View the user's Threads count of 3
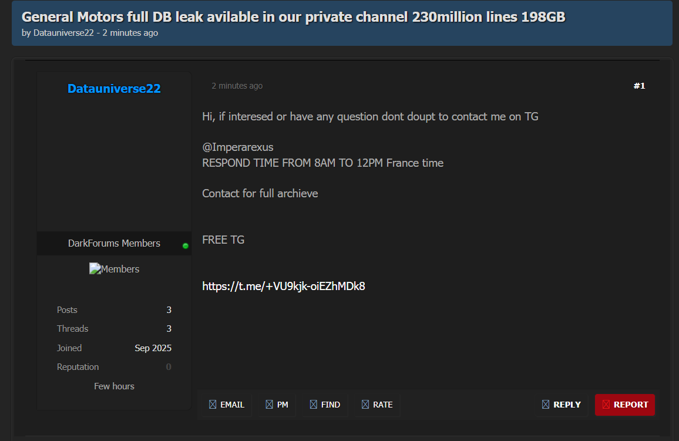The width and height of the screenshot is (679, 441). [x=169, y=329]
